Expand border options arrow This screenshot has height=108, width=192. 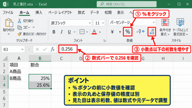click(87, 32)
